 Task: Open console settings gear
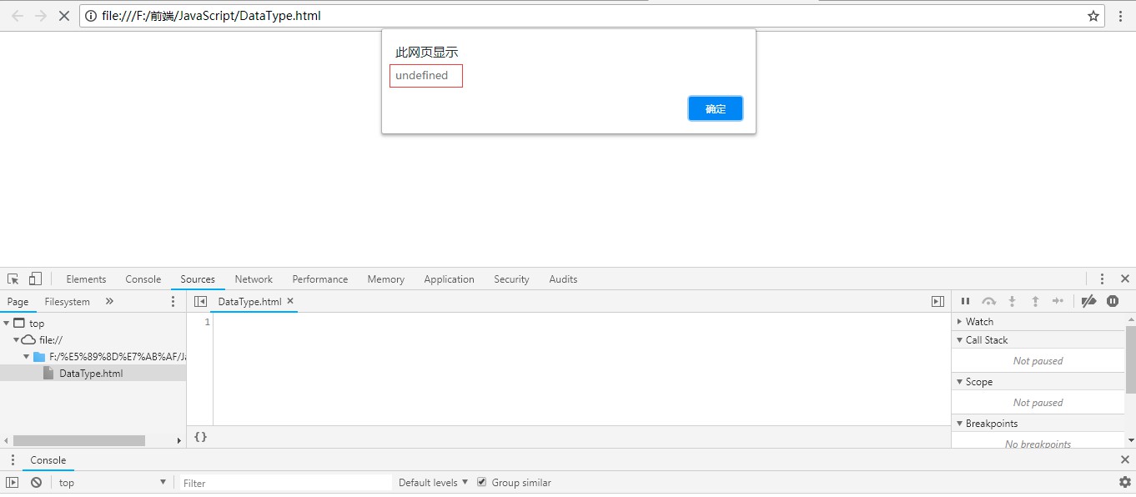pos(1124,483)
